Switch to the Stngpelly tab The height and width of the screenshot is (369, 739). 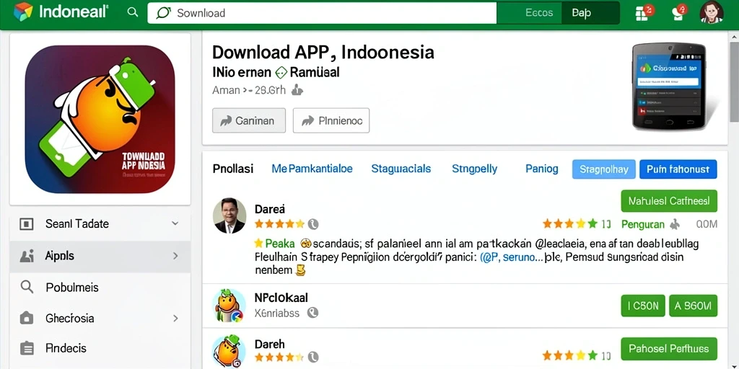475,169
